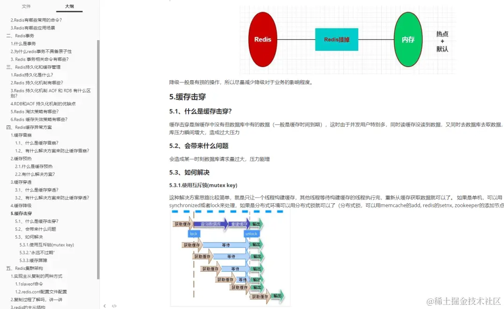Screen dimensions: 504x309
Task: Open outline item 1.2.redis.conf配置文件配置
Action: pyautogui.click(x=41, y=292)
